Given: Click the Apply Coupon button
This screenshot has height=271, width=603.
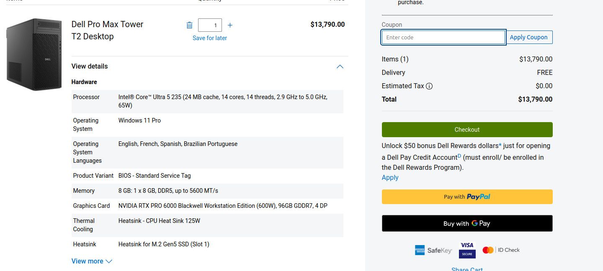Looking at the screenshot, I should click(529, 37).
